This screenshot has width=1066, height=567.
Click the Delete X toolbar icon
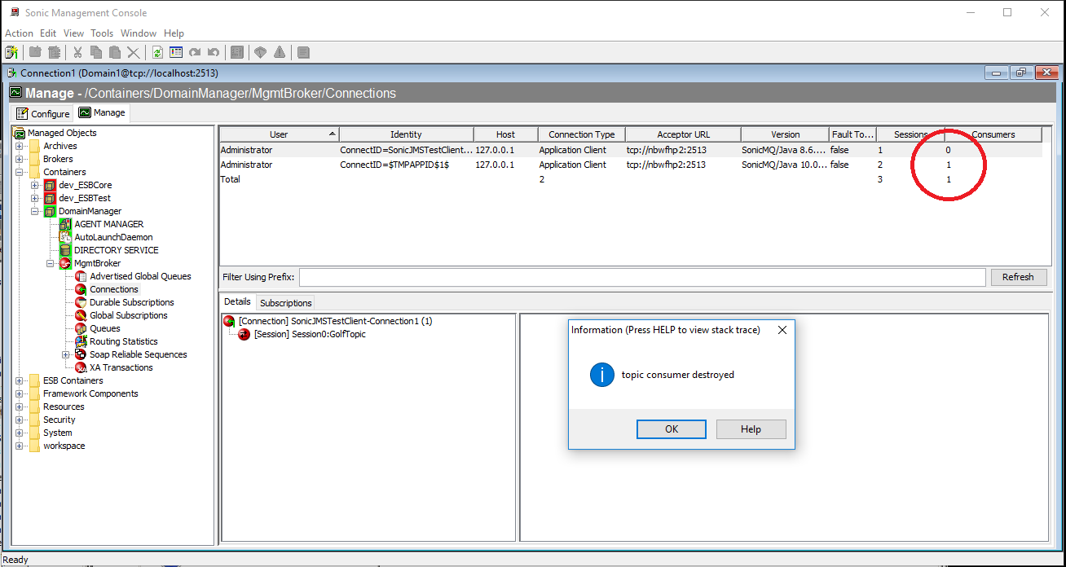point(134,52)
